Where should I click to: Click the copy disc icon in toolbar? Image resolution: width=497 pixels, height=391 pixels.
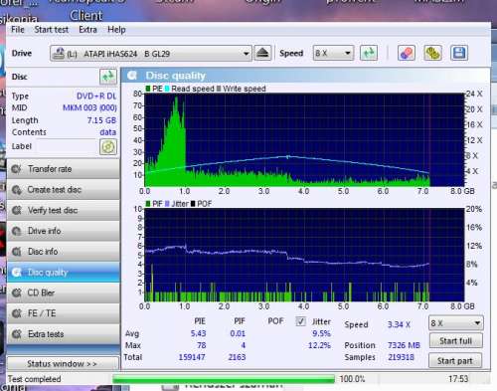(x=432, y=53)
